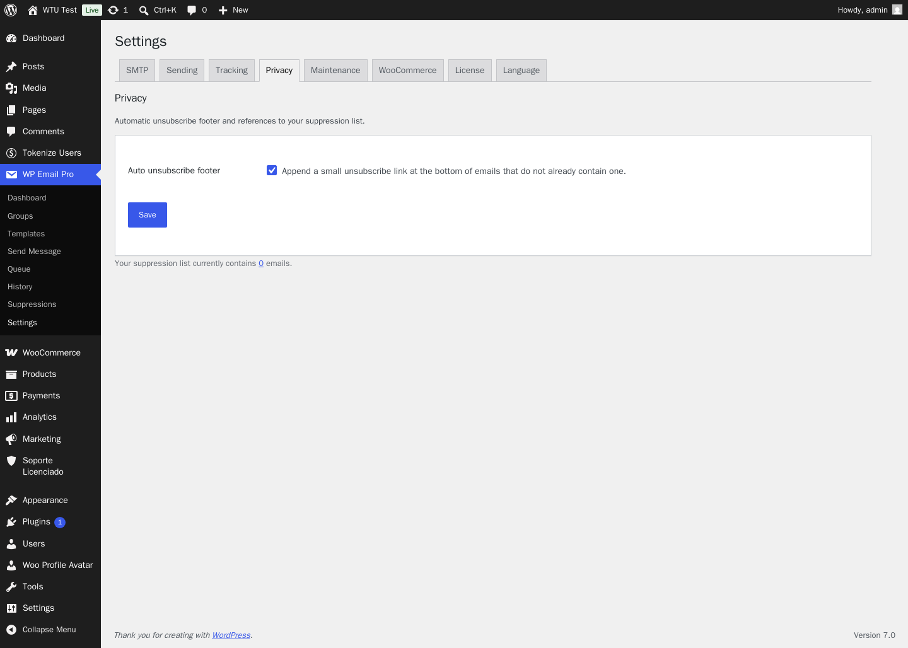Click the Live status badge
908x648 pixels.
[92, 10]
